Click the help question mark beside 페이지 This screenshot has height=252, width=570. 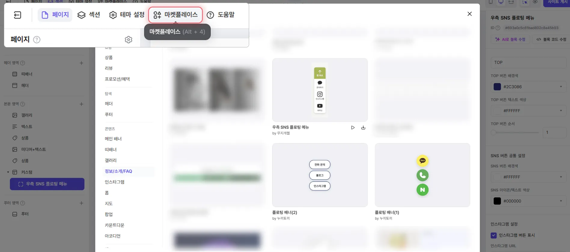(37, 40)
